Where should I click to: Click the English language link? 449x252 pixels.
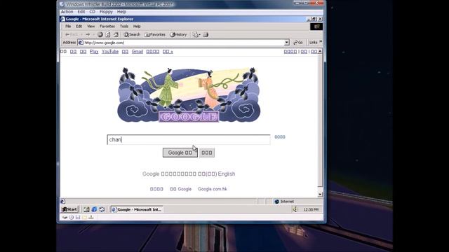point(227,174)
